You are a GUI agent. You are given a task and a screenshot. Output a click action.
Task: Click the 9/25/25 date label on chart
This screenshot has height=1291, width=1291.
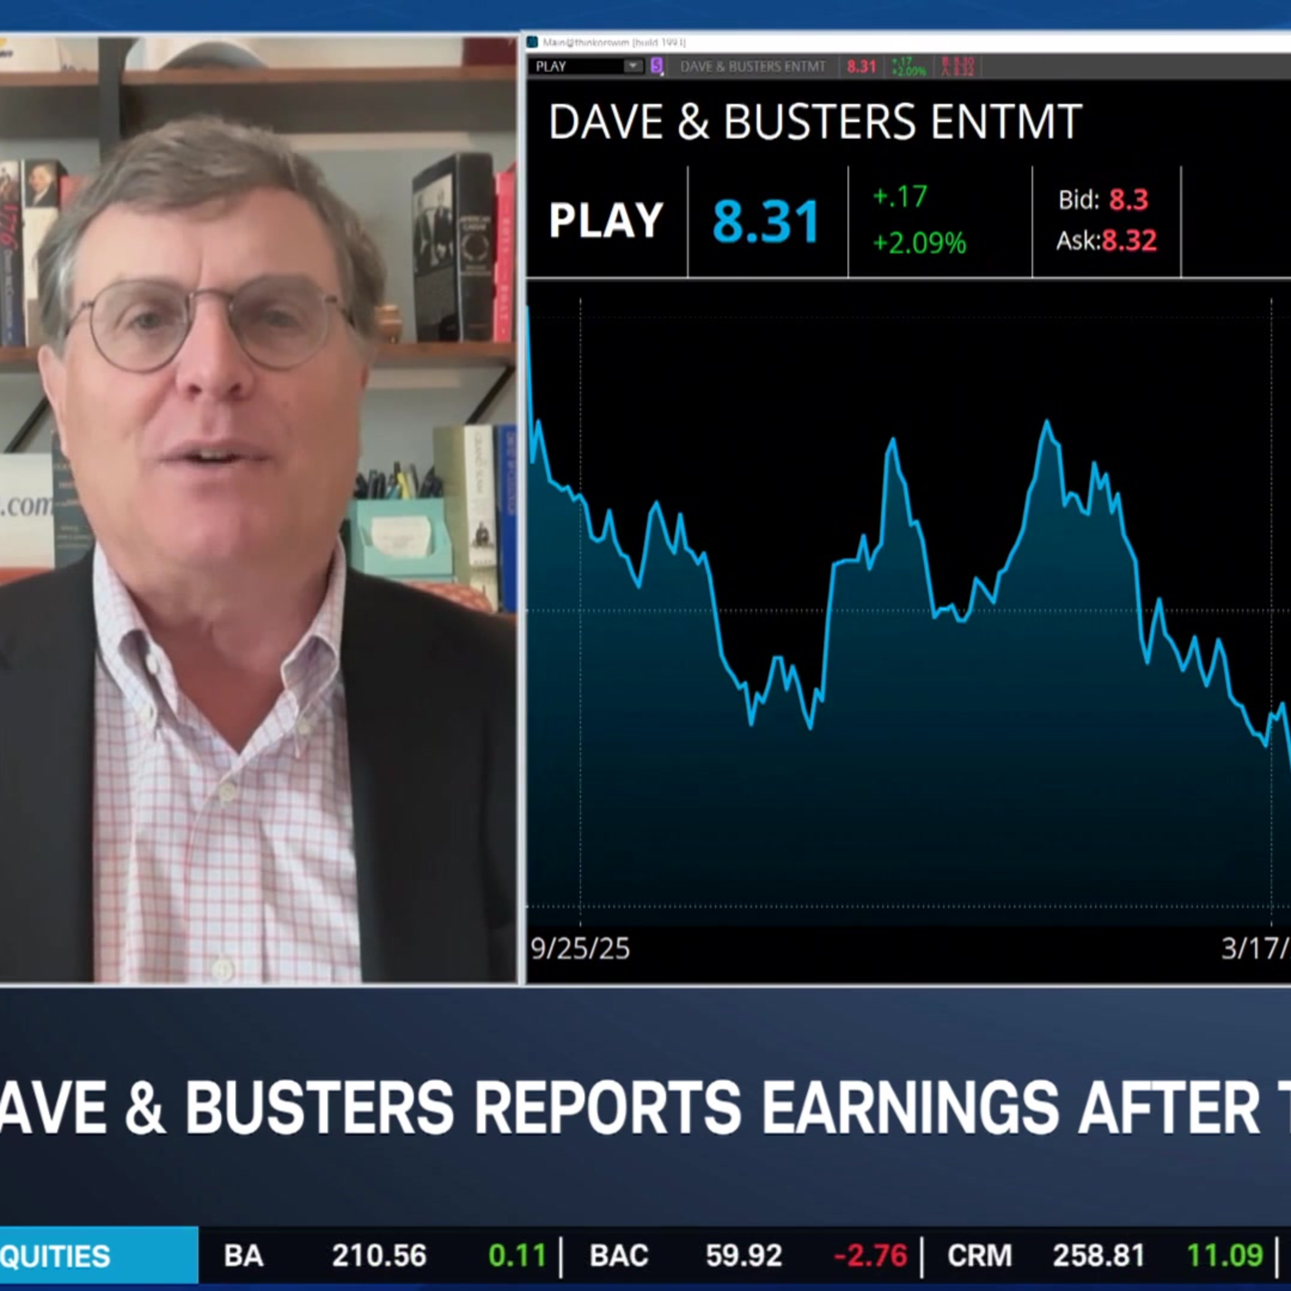(580, 949)
